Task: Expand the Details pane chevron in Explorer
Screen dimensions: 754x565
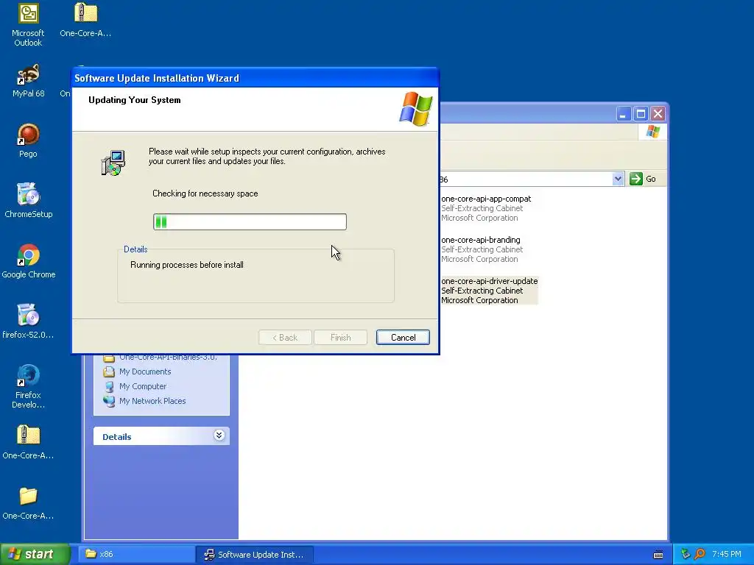Action: 219,436
